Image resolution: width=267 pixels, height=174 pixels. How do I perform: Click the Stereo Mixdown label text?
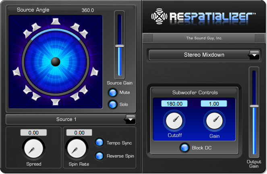pyautogui.click(x=204, y=55)
